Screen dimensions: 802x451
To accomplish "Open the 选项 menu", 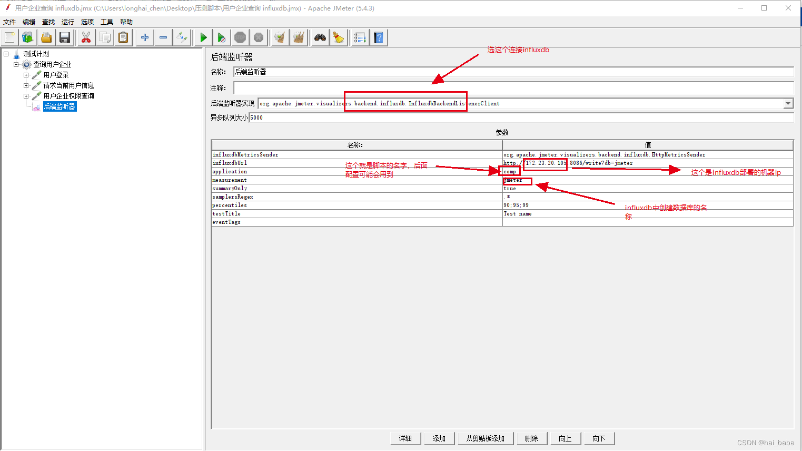I will click(x=87, y=22).
